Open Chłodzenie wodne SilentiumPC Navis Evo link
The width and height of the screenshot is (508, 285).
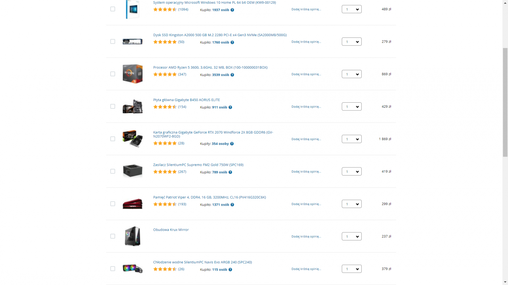pyautogui.click(x=203, y=262)
